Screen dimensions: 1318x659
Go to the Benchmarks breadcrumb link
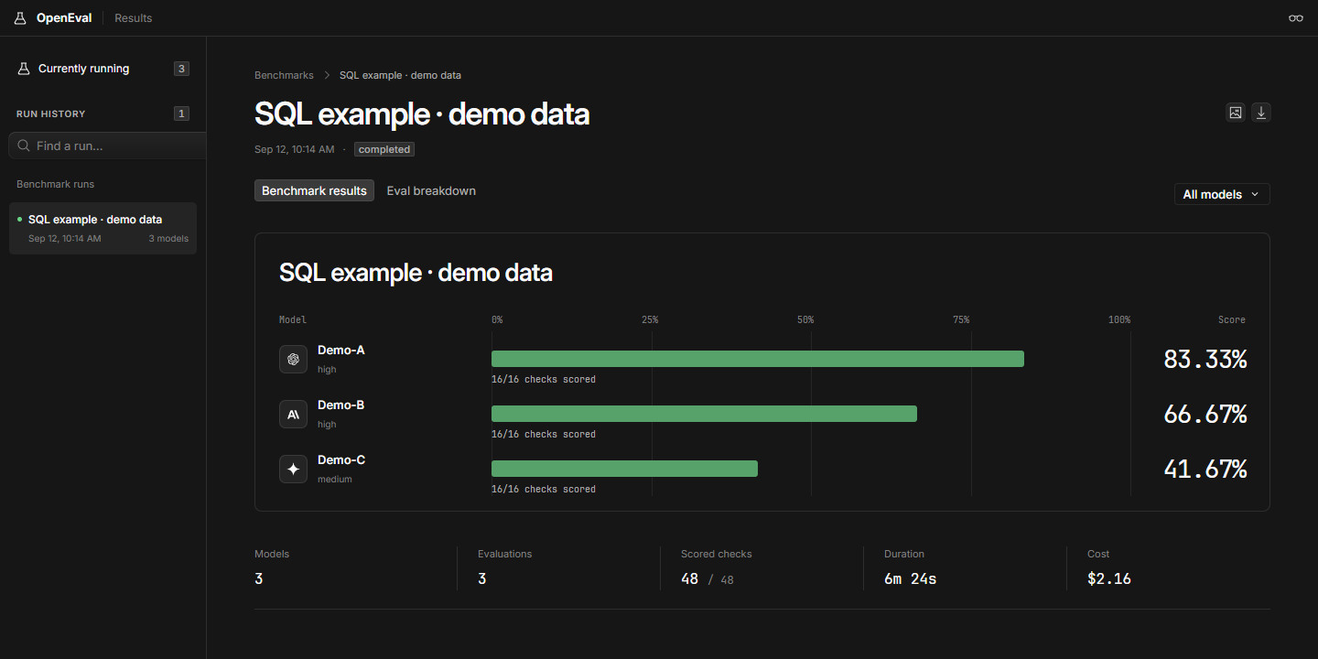284,75
